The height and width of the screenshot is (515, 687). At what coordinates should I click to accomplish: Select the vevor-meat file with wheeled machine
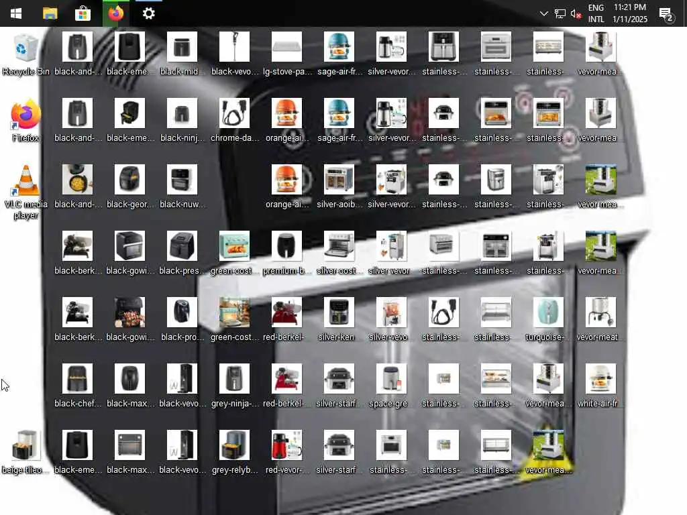[x=600, y=320]
